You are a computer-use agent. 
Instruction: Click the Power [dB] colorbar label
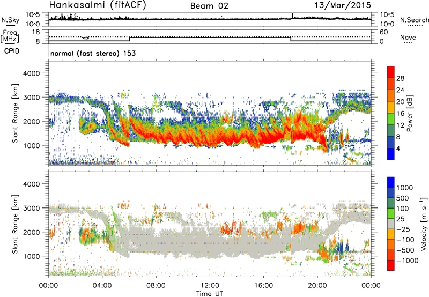click(409, 113)
